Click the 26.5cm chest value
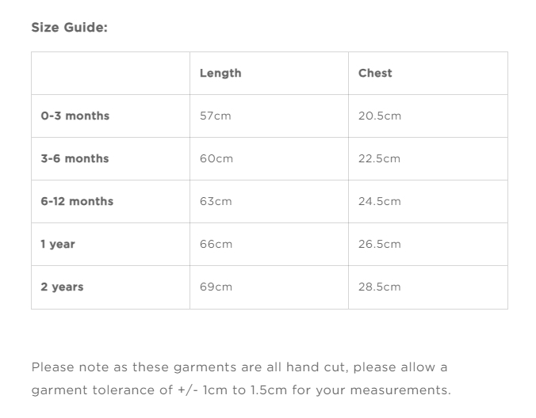This screenshot has height=418, width=536. pos(379,244)
